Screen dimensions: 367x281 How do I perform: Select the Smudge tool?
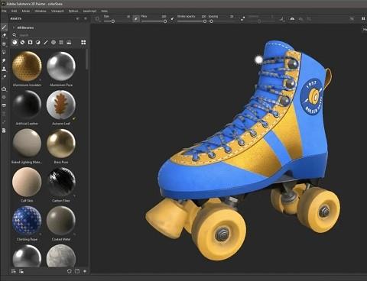pos(4,60)
